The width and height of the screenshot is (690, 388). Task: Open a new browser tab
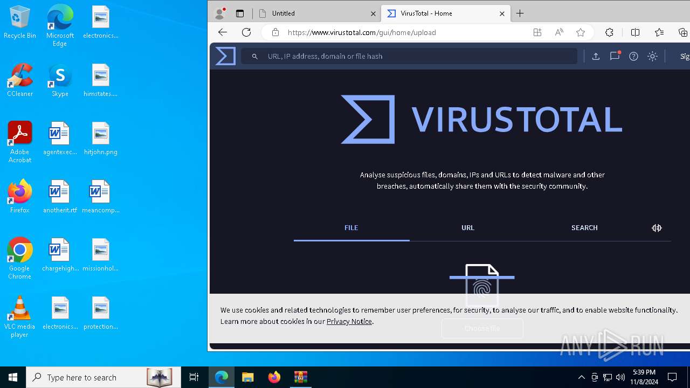click(520, 13)
